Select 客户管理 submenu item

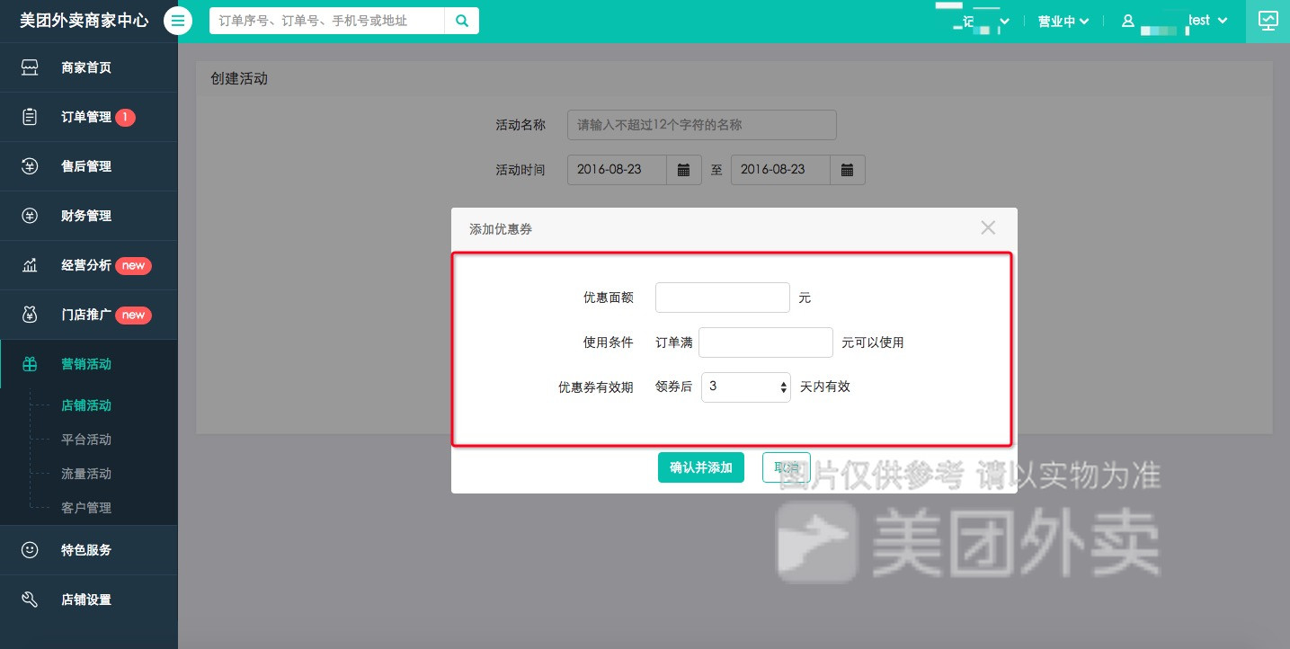pyautogui.click(x=86, y=508)
